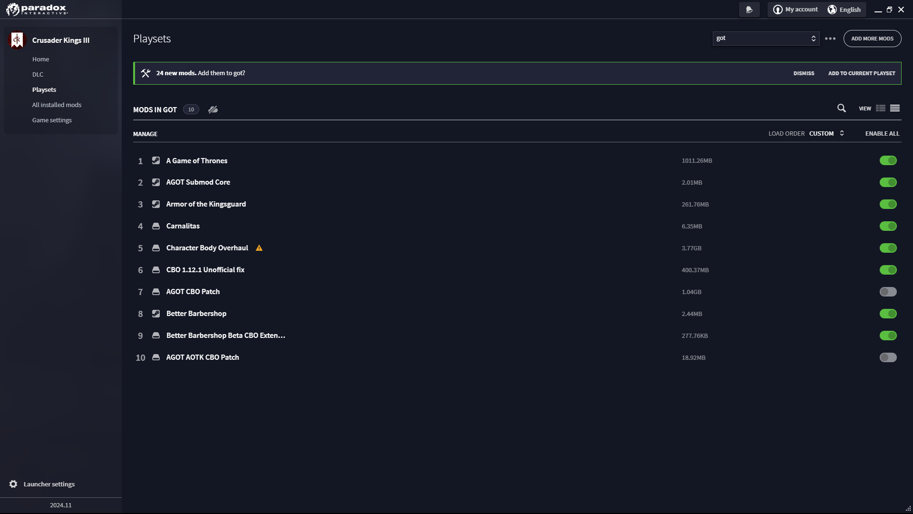This screenshot has height=514, width=913.
Task: Click the mod count badge showing 10
Action: coord(191,109)
